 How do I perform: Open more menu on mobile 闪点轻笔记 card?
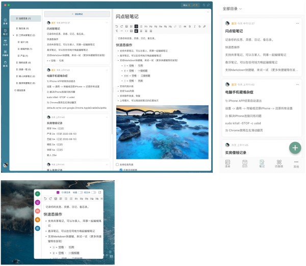click(297, 23)
